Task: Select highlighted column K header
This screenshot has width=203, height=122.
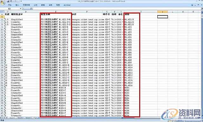Action: pos(162,12)
